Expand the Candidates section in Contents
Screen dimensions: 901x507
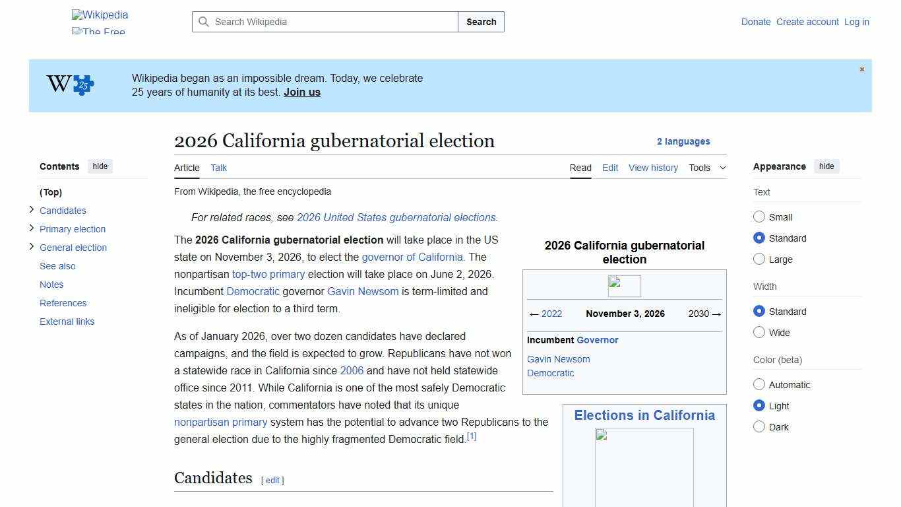pyautogui.click(x=32, y=210)
